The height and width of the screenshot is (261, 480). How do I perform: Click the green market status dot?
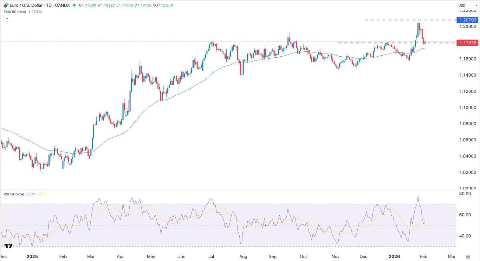point(73,5)
